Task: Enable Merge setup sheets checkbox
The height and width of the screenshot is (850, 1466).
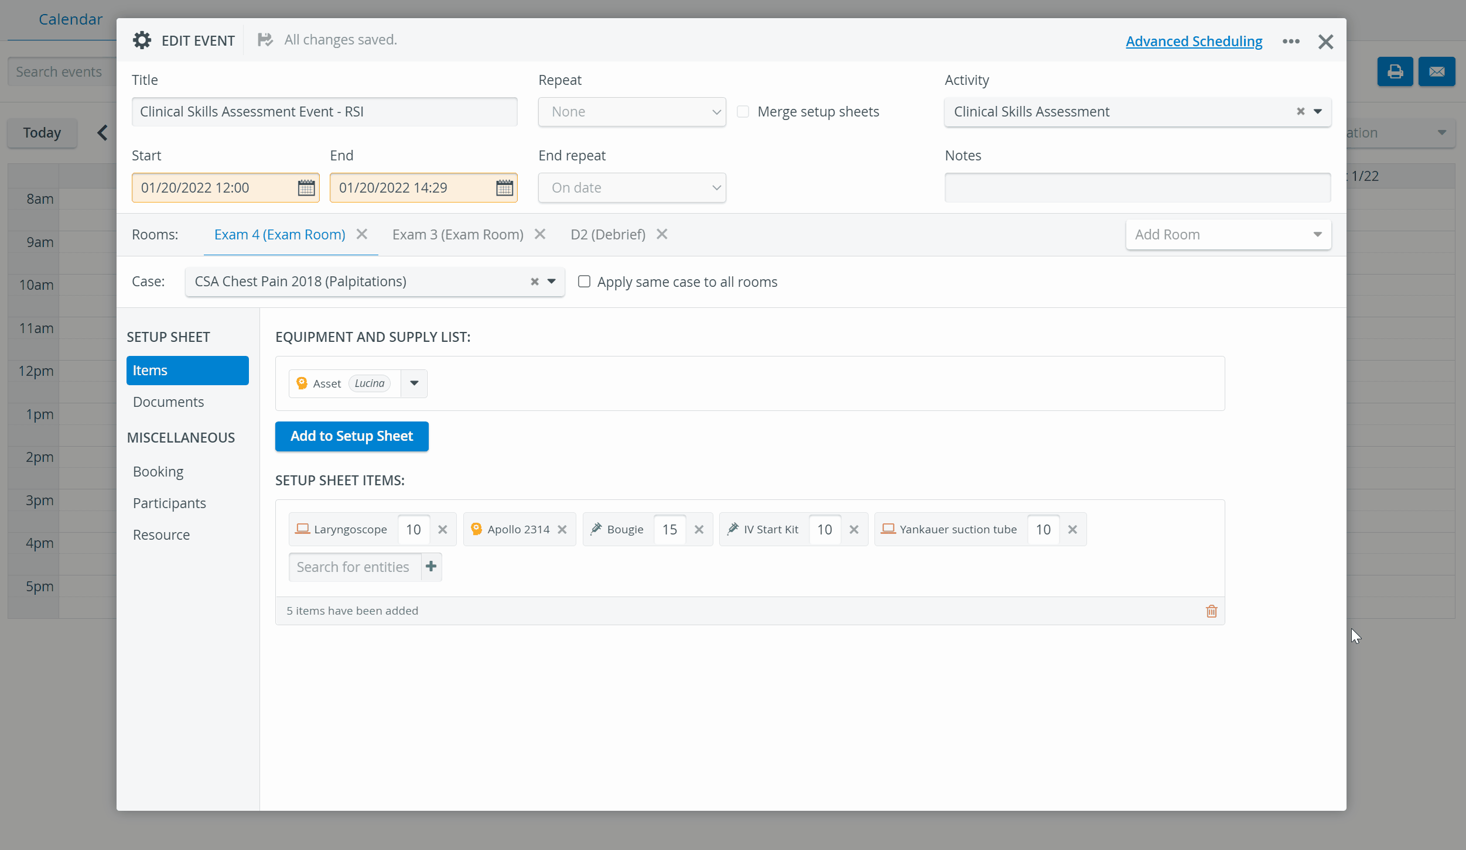Action: pos(743,111)
